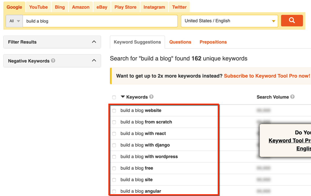Click 'Subscribe to Keyword Tool Pro now!' link
Image resolution: width=311 pixels, height=196 pixels.
click(x=267, y=76)
